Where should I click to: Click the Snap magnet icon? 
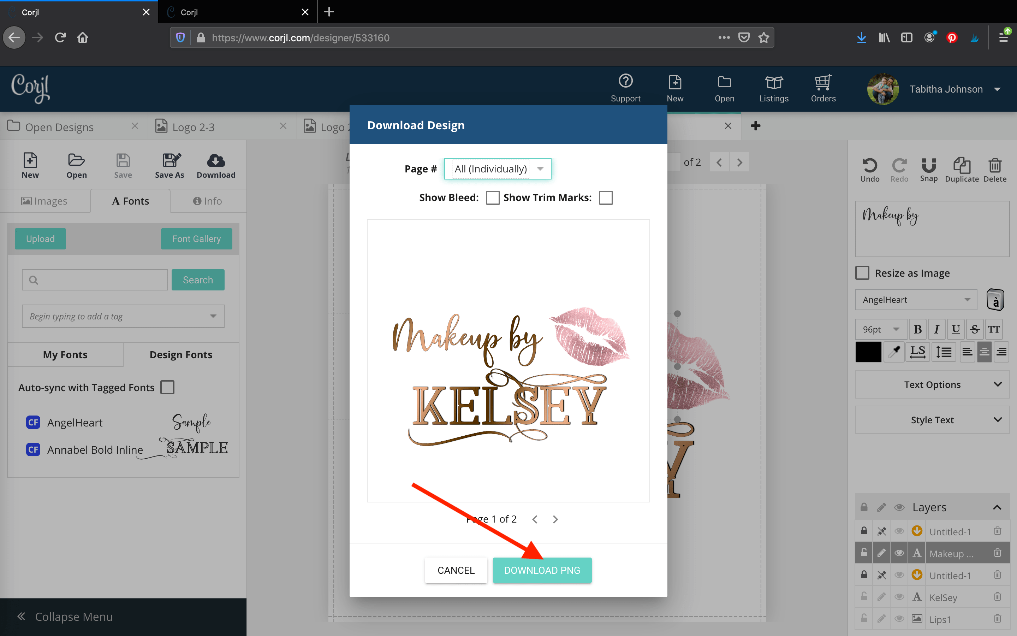(x=928, y=165)
